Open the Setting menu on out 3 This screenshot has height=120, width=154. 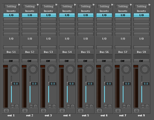tap(48, 7)
